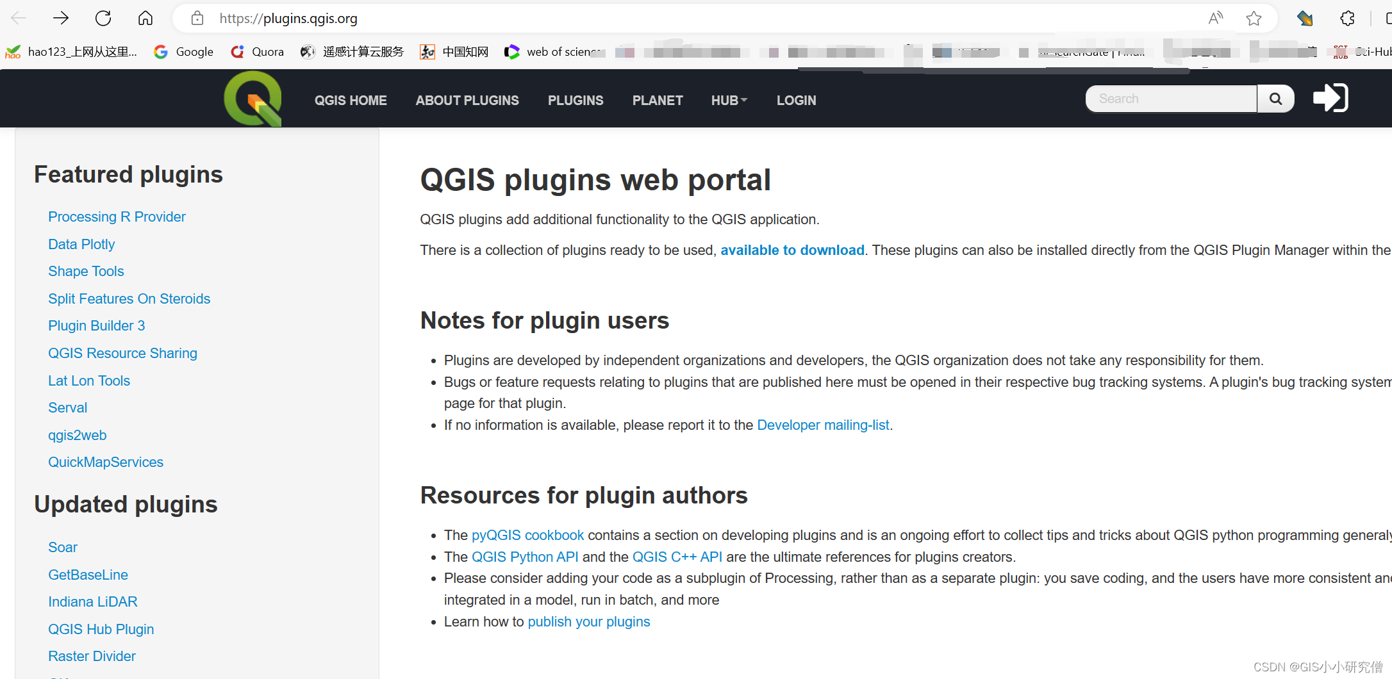Click the magnifier search button
This screenshot has height=679, width=1392.
pyautogui.click(x=1275, y=99)
